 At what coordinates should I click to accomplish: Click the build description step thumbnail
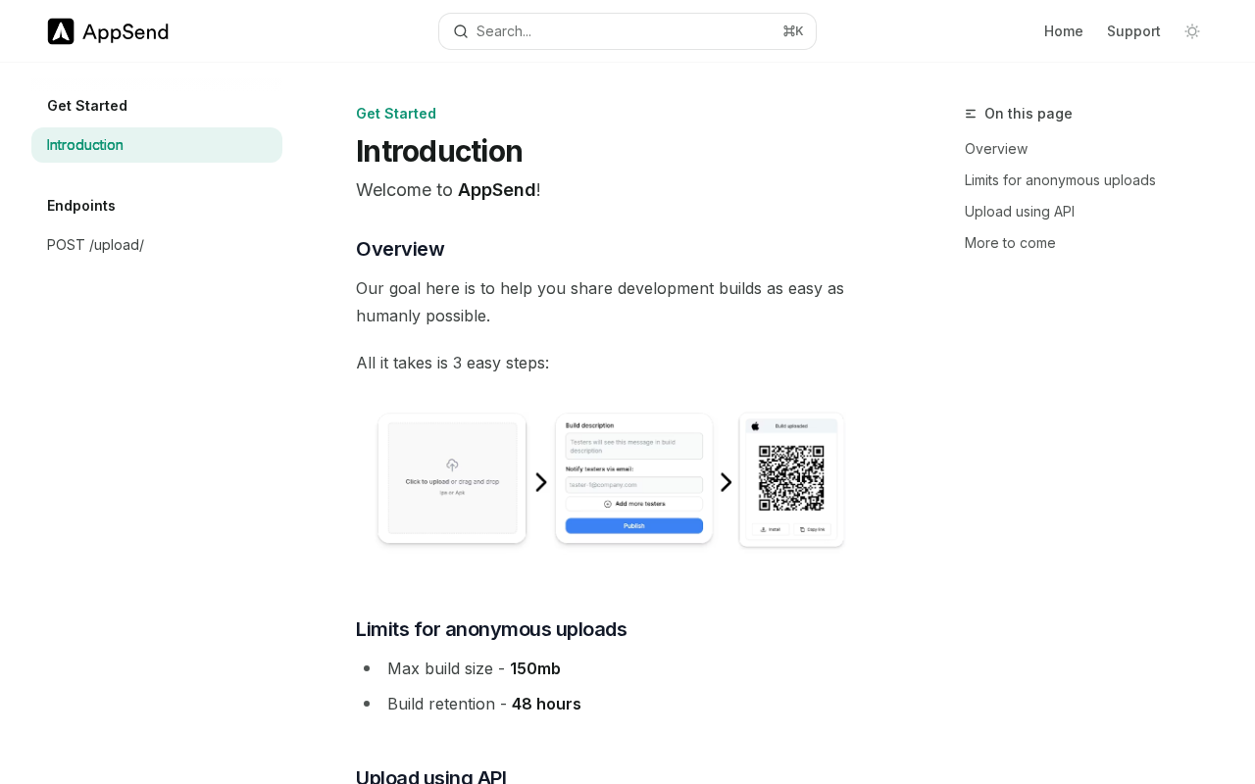coord(634,478)
